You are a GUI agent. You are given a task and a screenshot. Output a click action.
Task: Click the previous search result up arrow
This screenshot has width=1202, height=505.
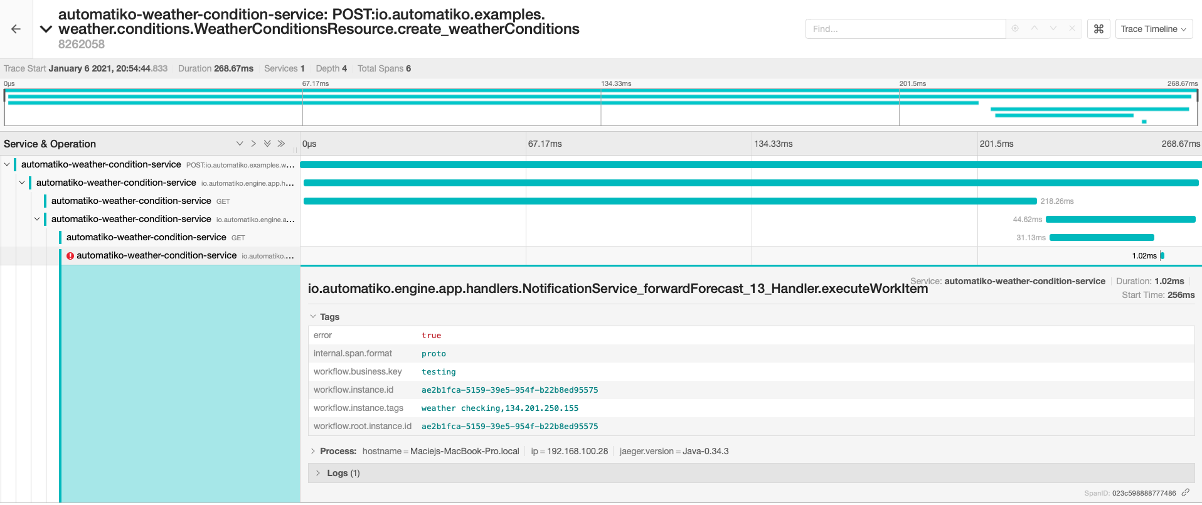tap(1034, 28)
